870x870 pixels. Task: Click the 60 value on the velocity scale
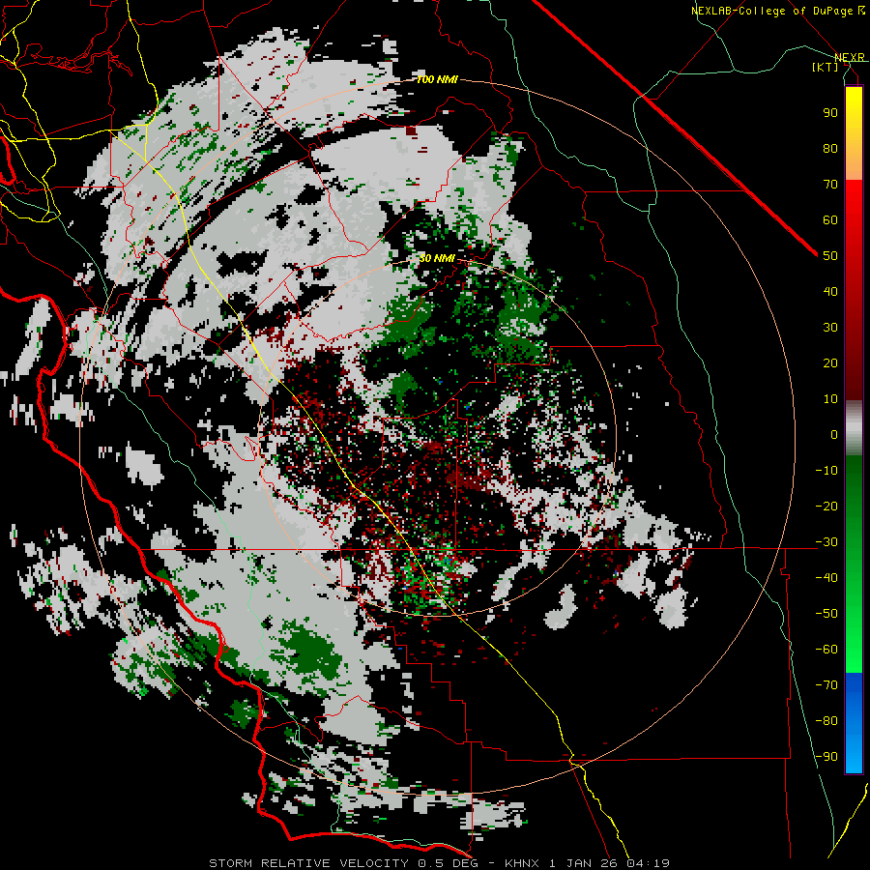click(x=830, y=220)
